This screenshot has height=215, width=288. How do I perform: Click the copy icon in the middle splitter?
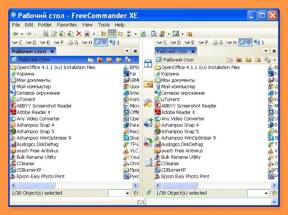148,123
